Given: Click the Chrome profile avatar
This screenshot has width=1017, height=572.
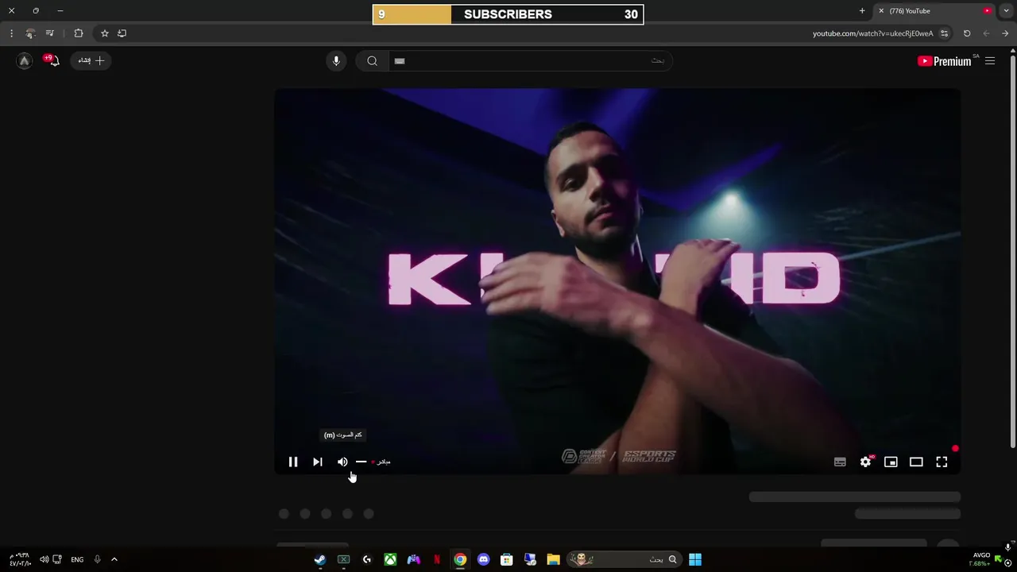Looking at the screenshot, I should tap(30, 33).
